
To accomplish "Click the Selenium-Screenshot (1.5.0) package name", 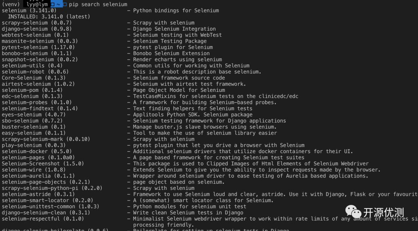I will [x=43, y=164].
